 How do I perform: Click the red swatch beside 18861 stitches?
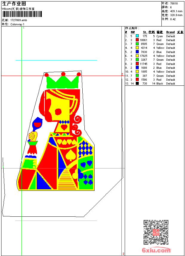(x=137, y=40)
